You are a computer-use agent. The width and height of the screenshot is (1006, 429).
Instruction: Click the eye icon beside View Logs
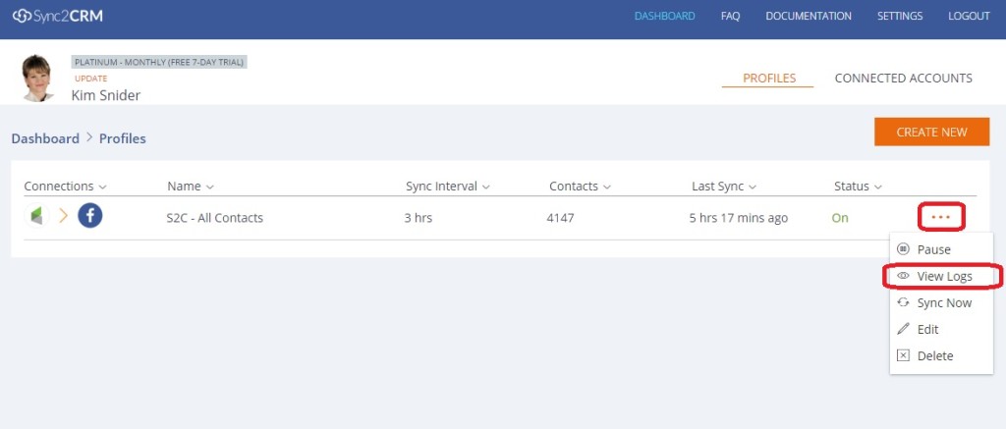click(904, 276)
